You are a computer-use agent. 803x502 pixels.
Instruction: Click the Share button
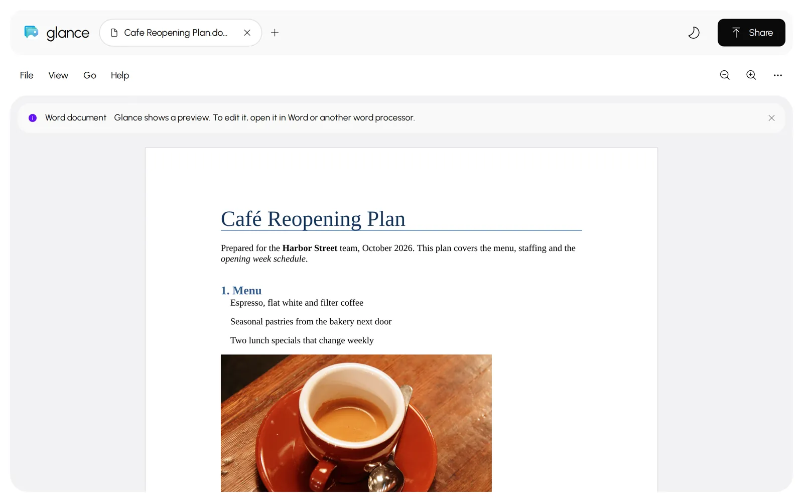click(x=751, y=33)
